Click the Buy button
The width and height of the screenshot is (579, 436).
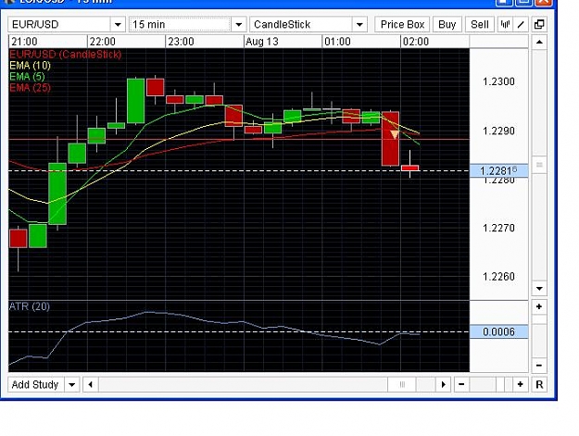[x=447, y=25]
